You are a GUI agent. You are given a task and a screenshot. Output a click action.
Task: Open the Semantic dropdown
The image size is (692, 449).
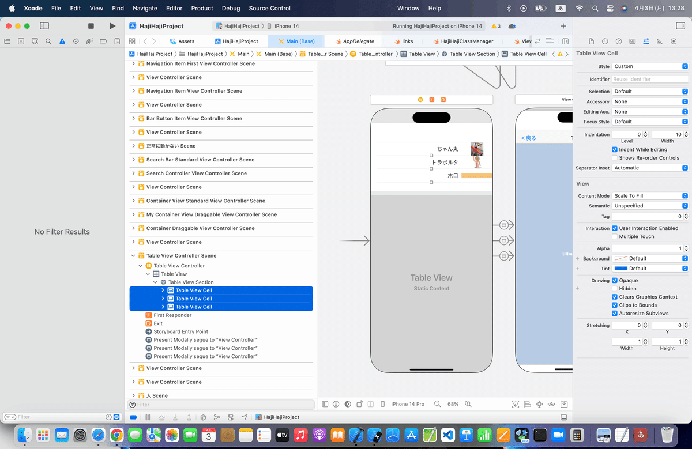tap(650, 206)
